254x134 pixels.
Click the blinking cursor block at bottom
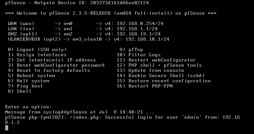pyautogui.click(x=7, y=128)
